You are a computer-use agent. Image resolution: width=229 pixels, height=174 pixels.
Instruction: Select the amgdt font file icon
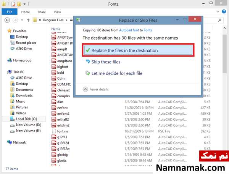[54, 49]
